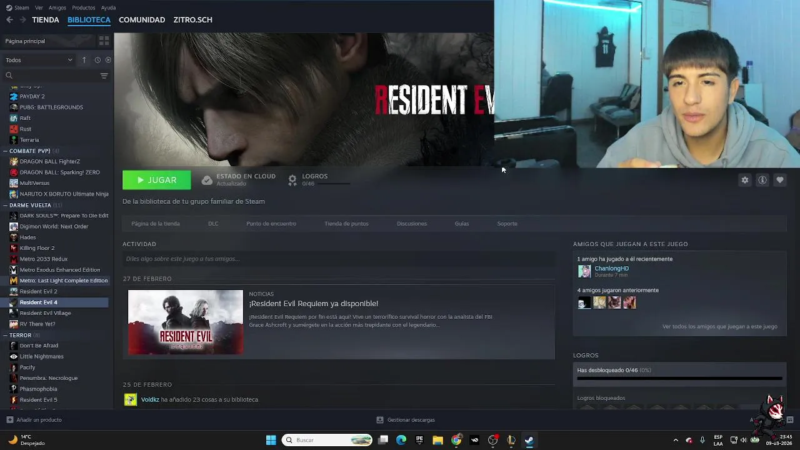Image resolution: width=800 pixels, height=450 pixels.
Task: Open Punto de encuentro tab
Action: [x=271, y=224]
